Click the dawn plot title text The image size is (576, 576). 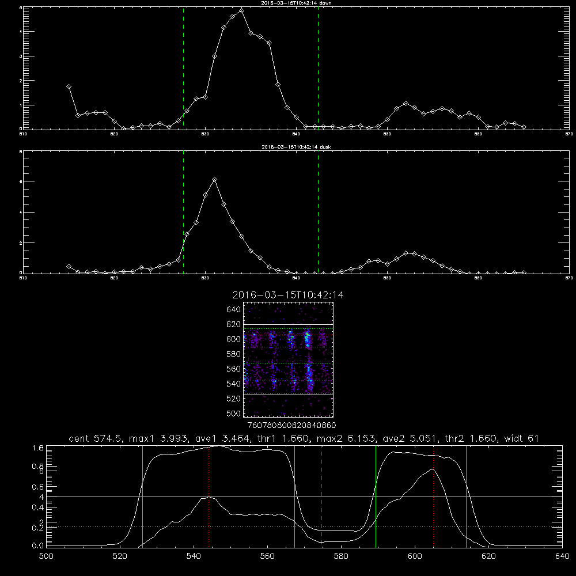(x=296, y=3)
